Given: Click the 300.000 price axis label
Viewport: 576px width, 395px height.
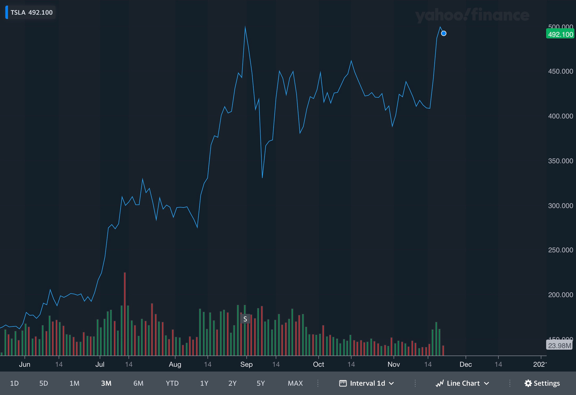Looking at the screenshot, I should [560, 206].
